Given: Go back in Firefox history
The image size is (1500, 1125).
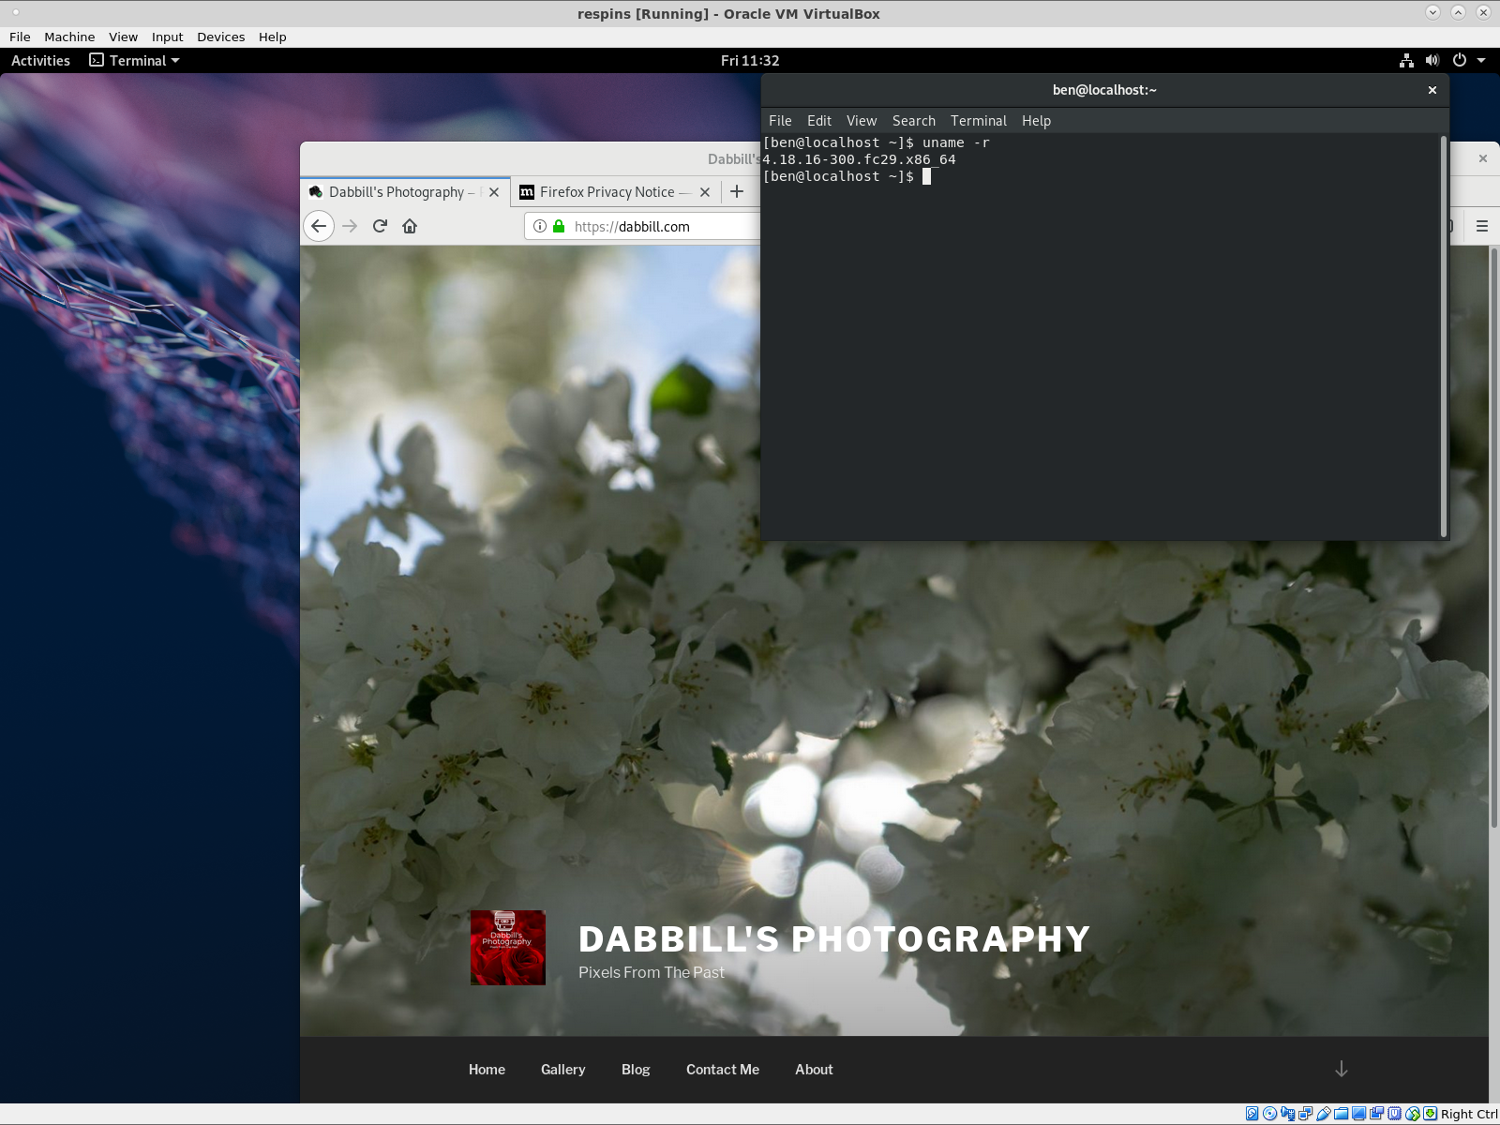Looking at the screenshot, I should [x=319, y=226].
